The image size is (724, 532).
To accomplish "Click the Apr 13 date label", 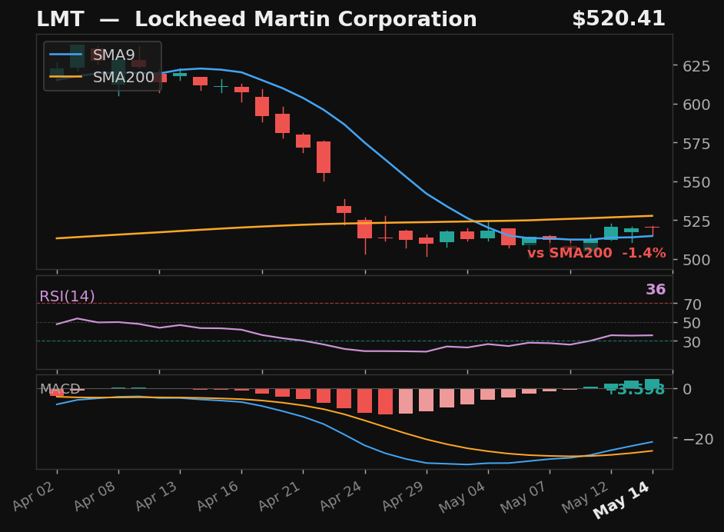I will pyautogui.click(x=158, y=496).
